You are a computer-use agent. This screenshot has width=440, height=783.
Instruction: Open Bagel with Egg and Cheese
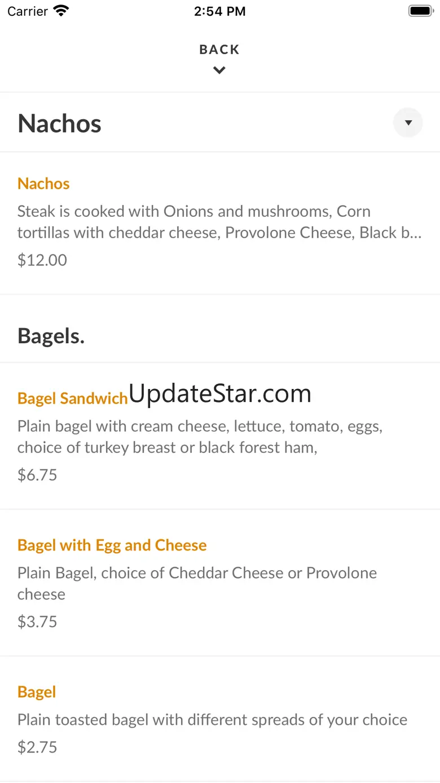112,545
